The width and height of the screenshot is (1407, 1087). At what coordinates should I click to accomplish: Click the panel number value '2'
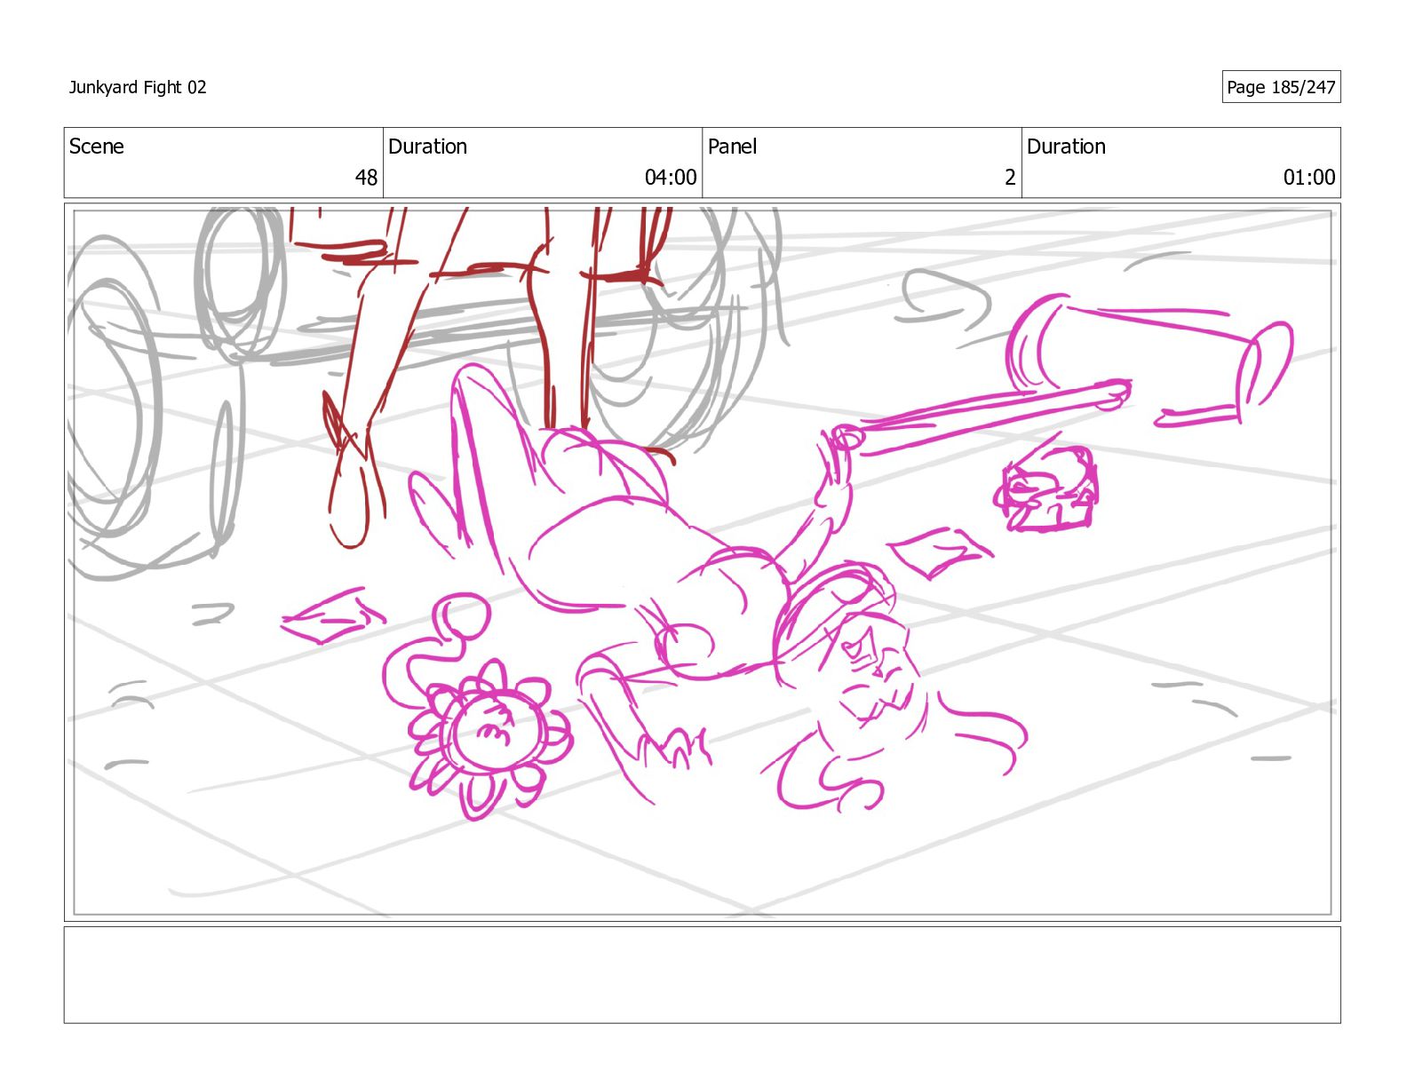click(1010, 178)
